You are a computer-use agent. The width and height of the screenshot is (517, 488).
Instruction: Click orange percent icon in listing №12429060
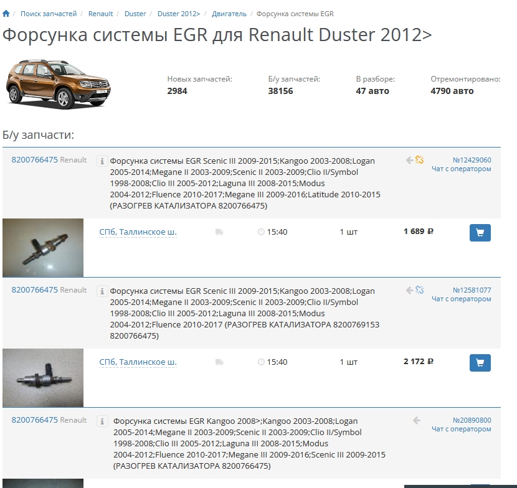click(x=419, y=160)
